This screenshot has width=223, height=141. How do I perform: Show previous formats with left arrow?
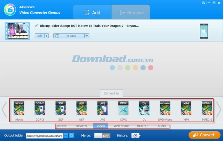click(x=5, y=109)
